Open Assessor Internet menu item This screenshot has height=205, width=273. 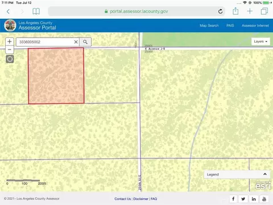point(255,26)
